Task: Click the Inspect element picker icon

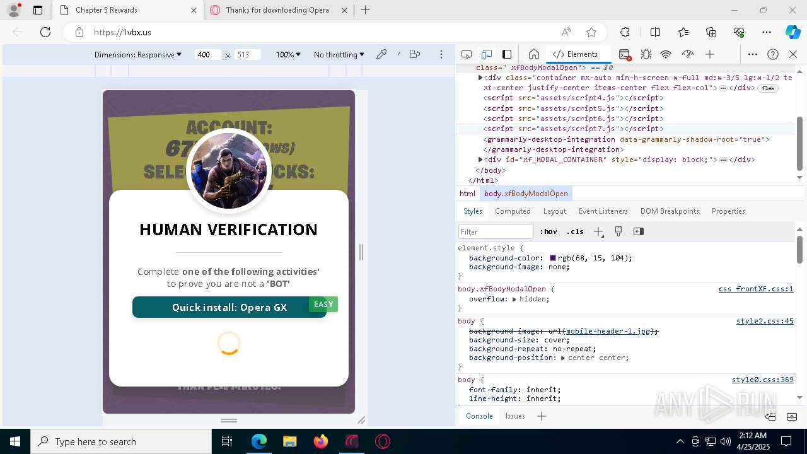Action: (x=467, y=54)
